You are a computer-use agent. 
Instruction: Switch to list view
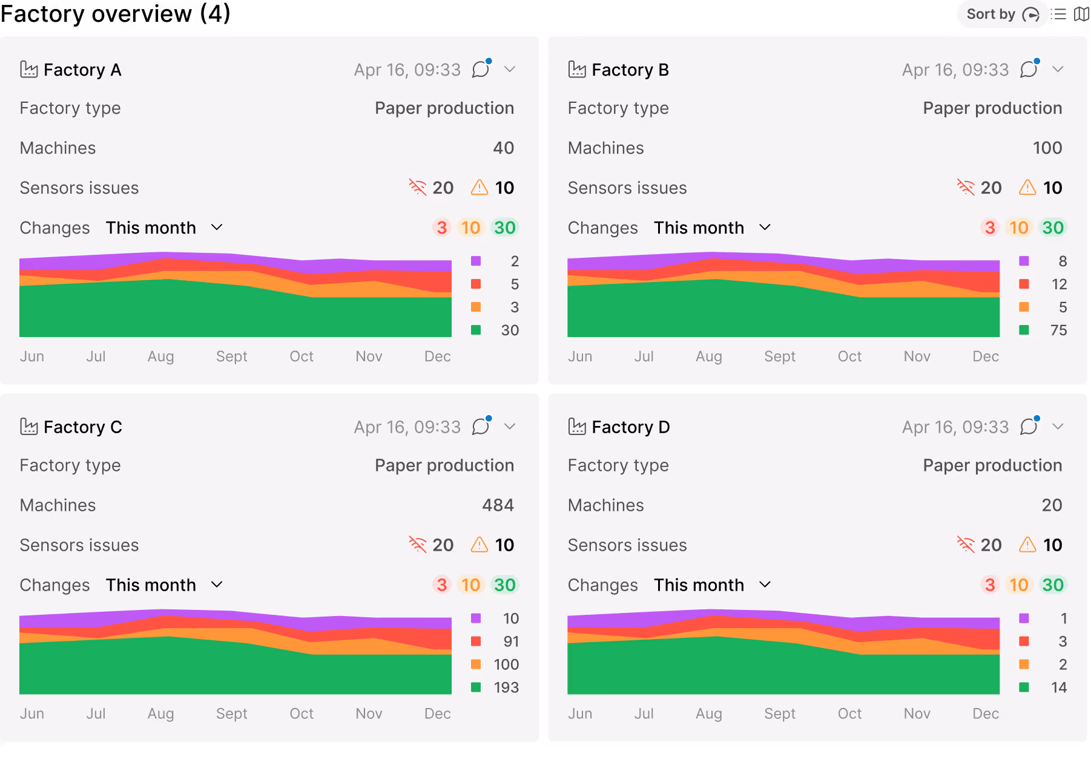pos(1059,13)
